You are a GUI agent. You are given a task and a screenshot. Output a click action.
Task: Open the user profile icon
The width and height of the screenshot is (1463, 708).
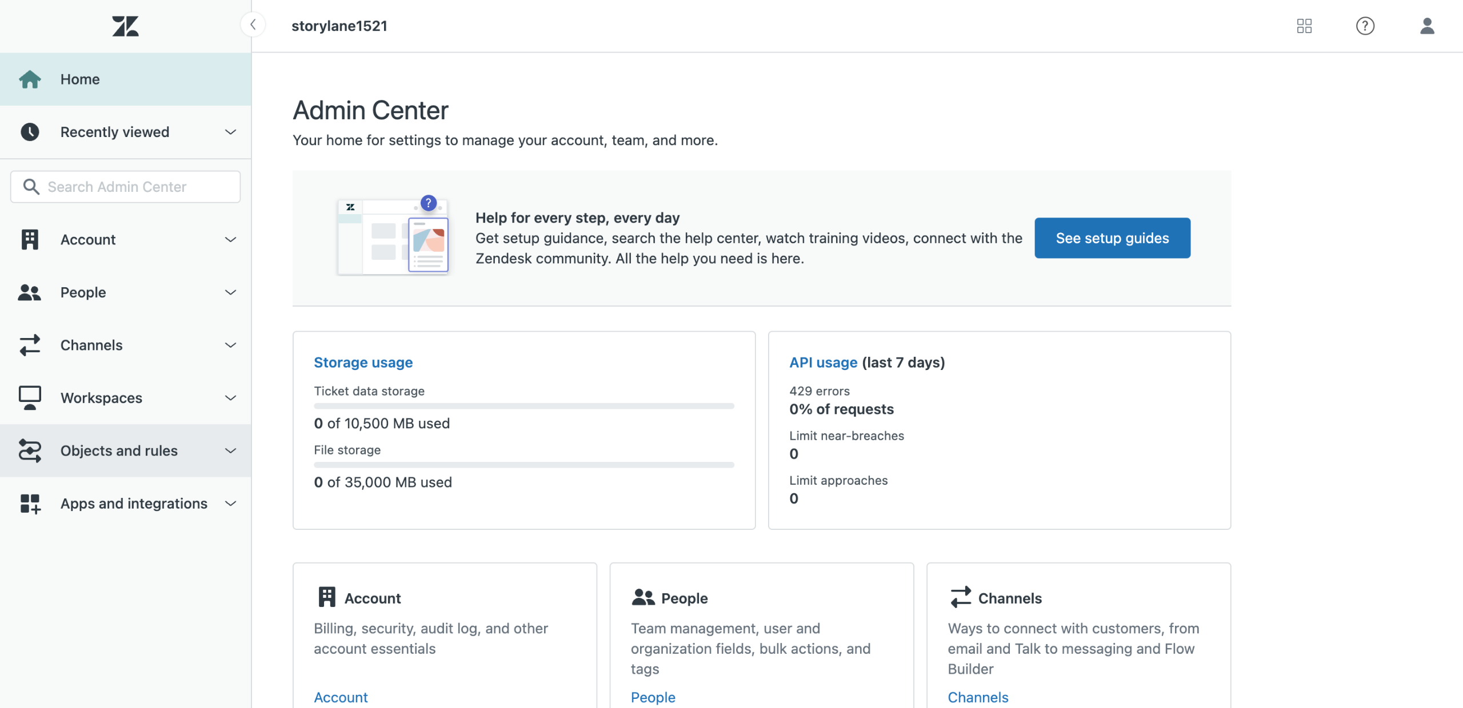pos(1427,26)
